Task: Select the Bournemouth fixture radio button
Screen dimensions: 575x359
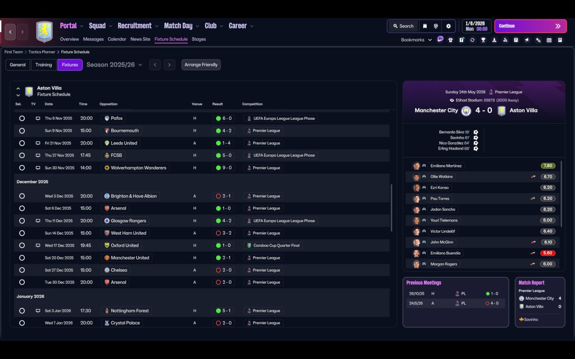Action: coord(22,131)
